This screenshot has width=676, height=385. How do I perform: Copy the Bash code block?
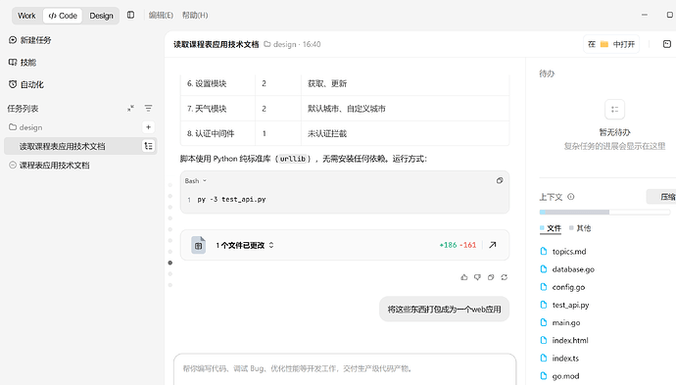click(500, 180)
